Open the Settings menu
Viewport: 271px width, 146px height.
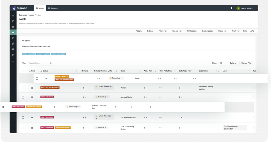click(151, 31)
